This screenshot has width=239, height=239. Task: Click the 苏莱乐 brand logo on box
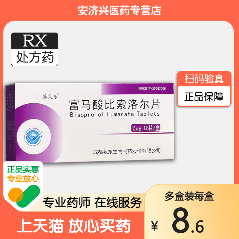pyautogui.click(x=50, y=96)
